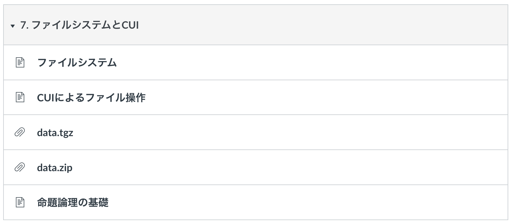The image size is (512, 223).
Task: Click the page icon beside CUIによるファイル操作
Action: pos(20,97)
